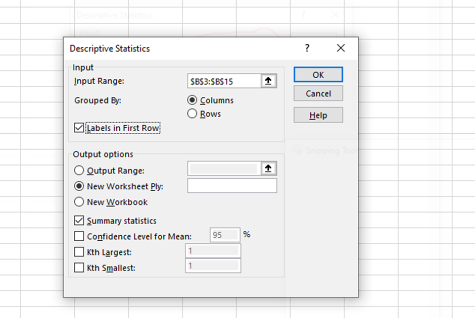
Task: Click the Cancel button
Action: (318, 93)
